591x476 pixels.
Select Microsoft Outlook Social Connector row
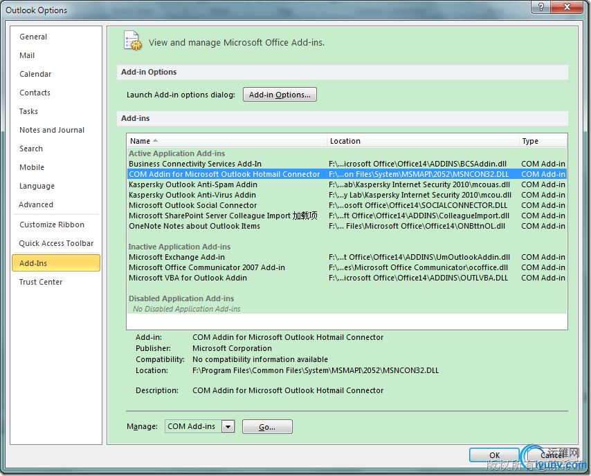347,205
